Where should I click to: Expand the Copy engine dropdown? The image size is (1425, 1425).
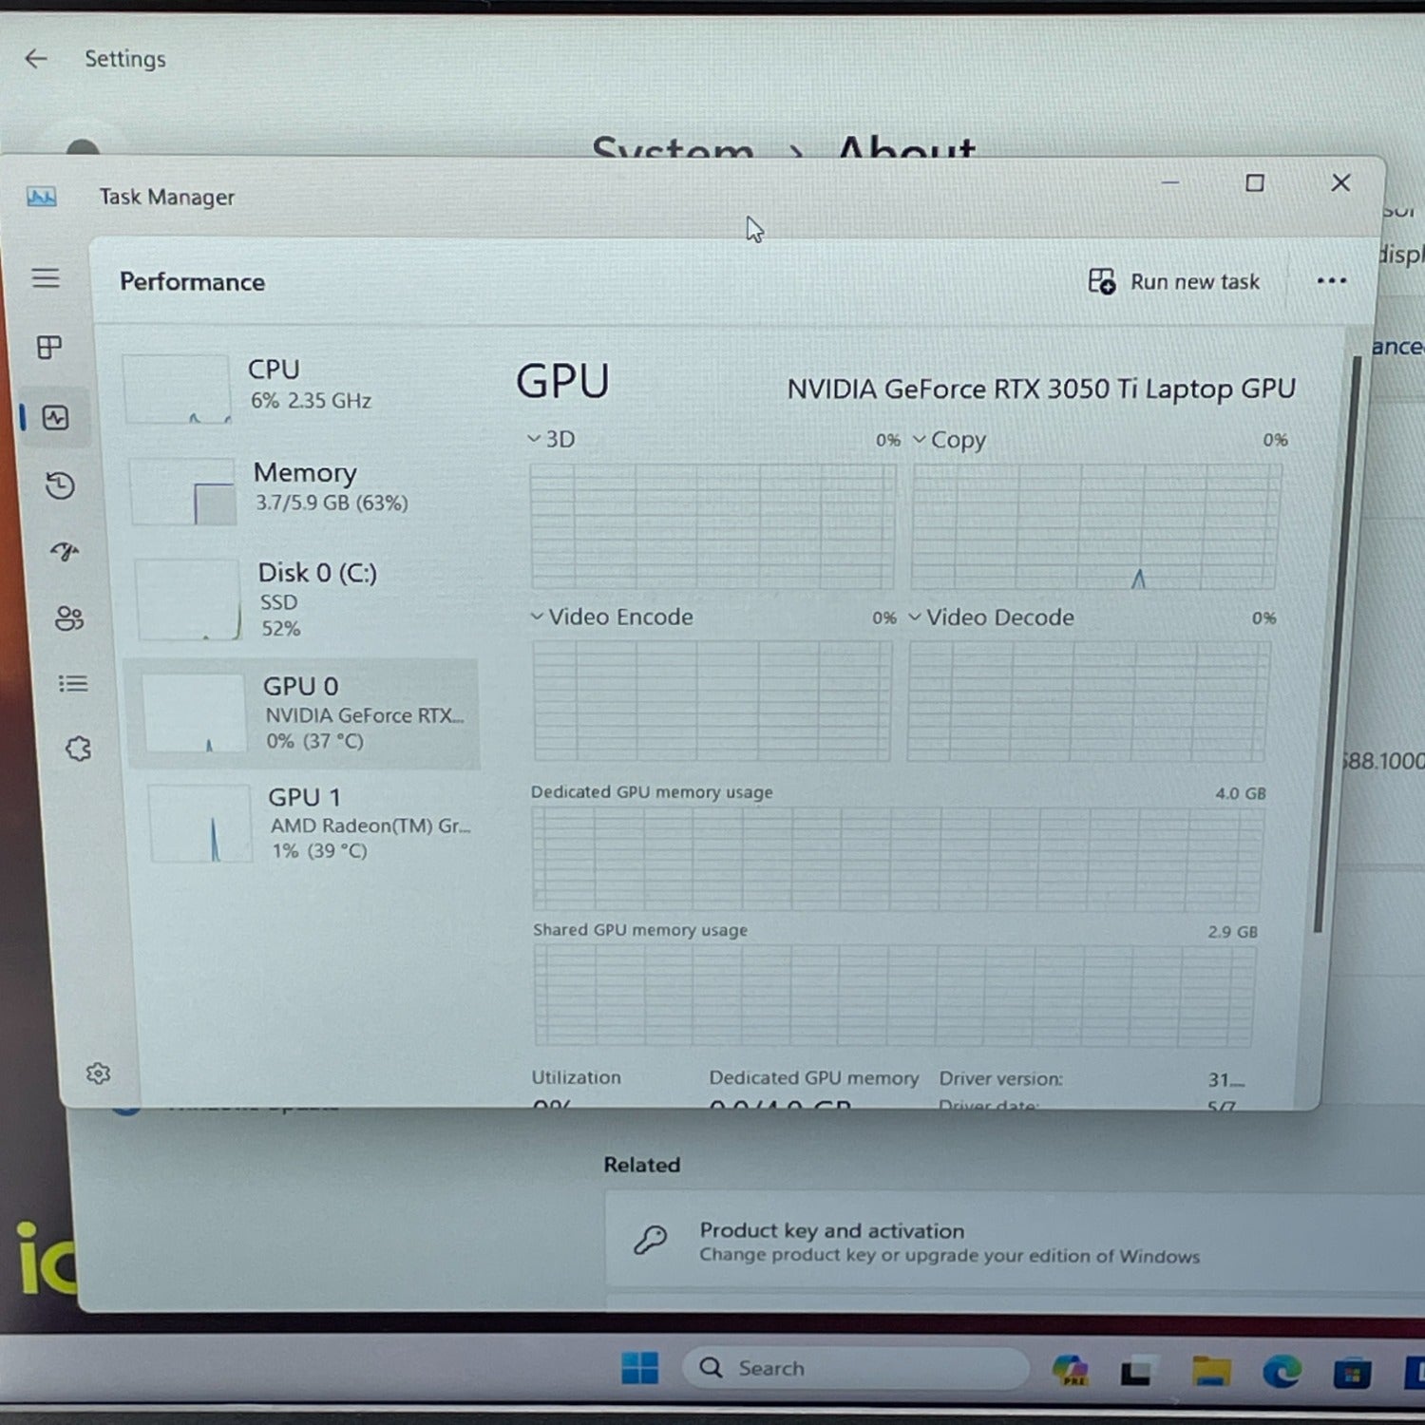coord(949,440)
